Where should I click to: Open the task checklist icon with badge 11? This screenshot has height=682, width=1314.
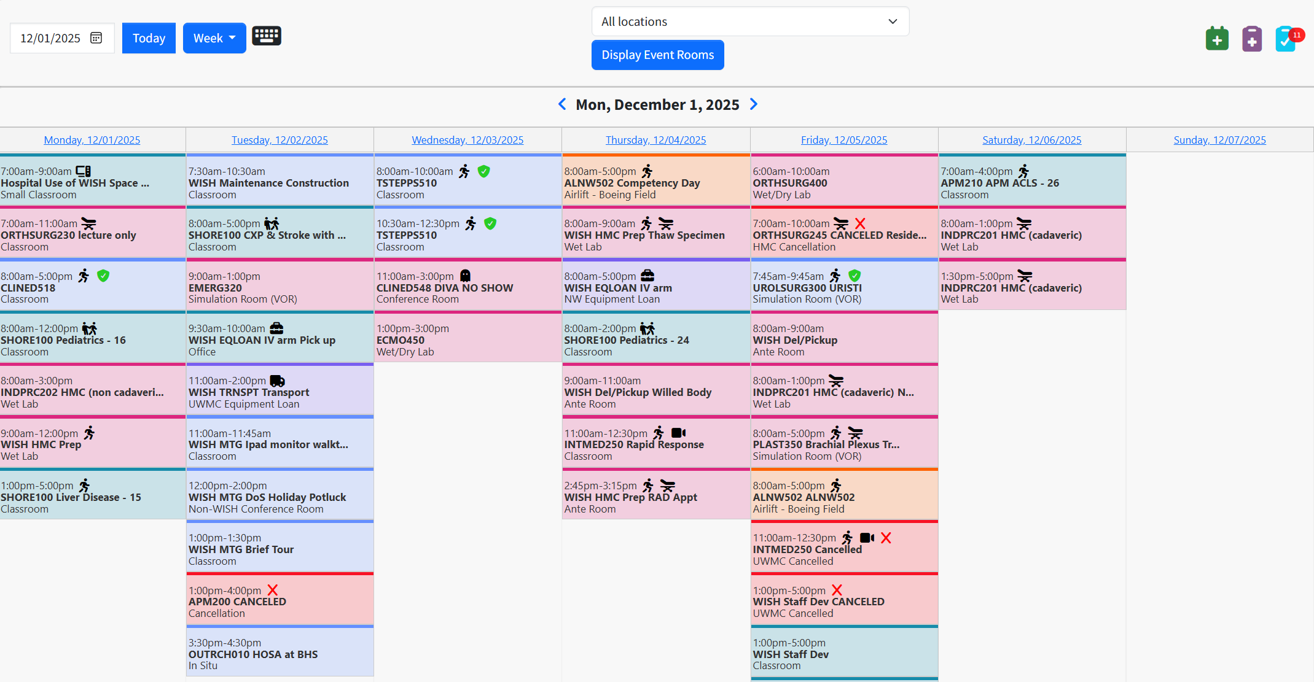coord(1285,39)
